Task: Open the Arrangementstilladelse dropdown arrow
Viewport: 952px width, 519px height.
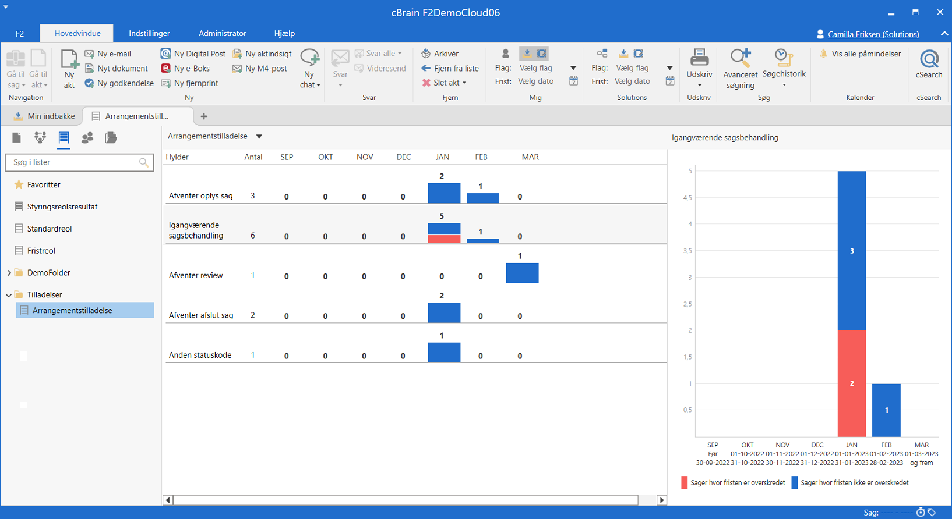Action: click(x=259, y=137)
